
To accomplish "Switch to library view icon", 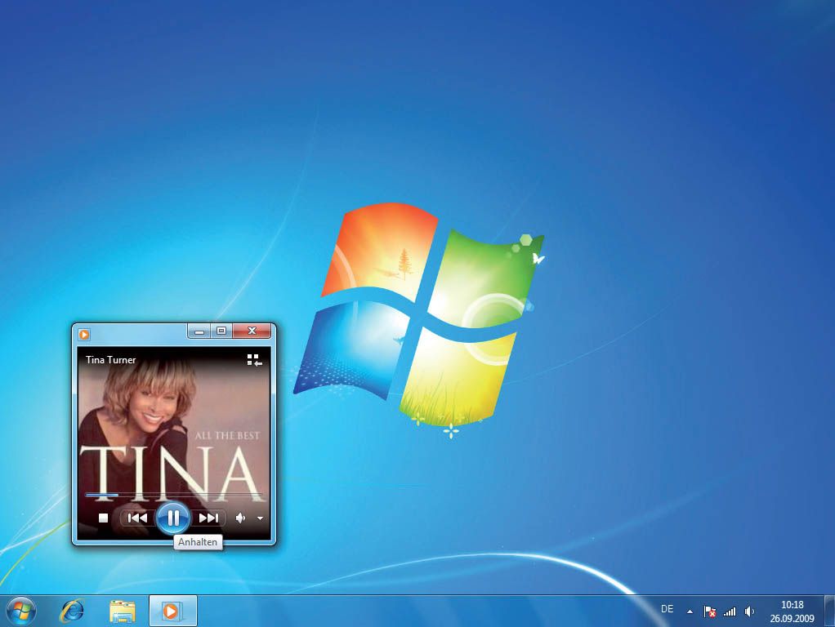I will pyautogui.click(x=255, y=360).
